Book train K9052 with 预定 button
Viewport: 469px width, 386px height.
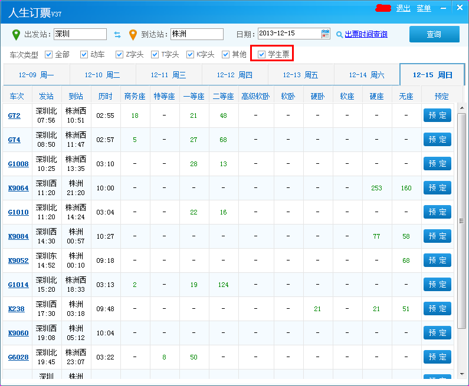point(437,260)
